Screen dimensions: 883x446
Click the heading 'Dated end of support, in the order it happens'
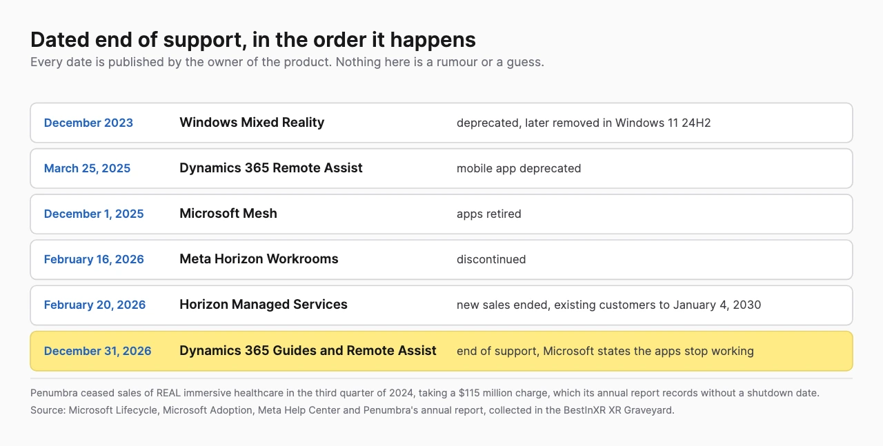point(253,39)
